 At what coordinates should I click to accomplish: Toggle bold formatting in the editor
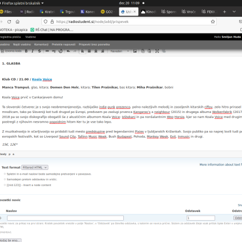click(27, 51)
